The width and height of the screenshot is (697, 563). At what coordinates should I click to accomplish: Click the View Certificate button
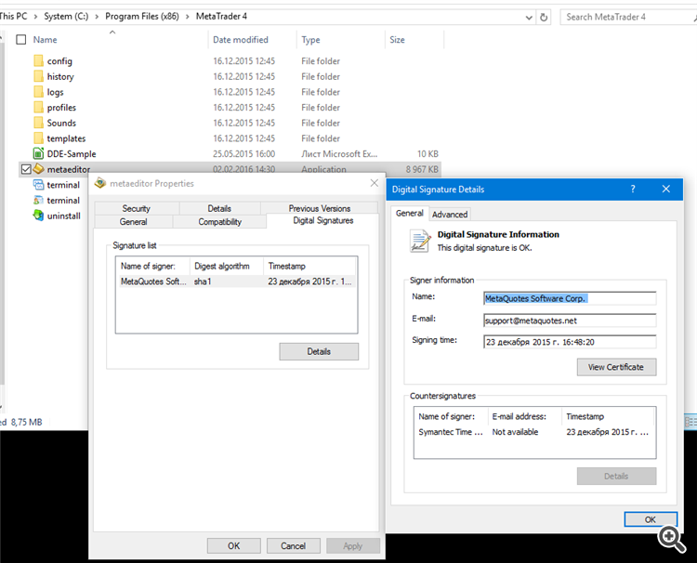(616, 367)
